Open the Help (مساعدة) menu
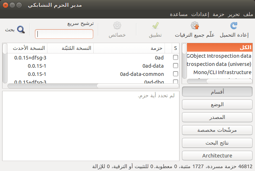Screen dimensions: 255x171 179,14
